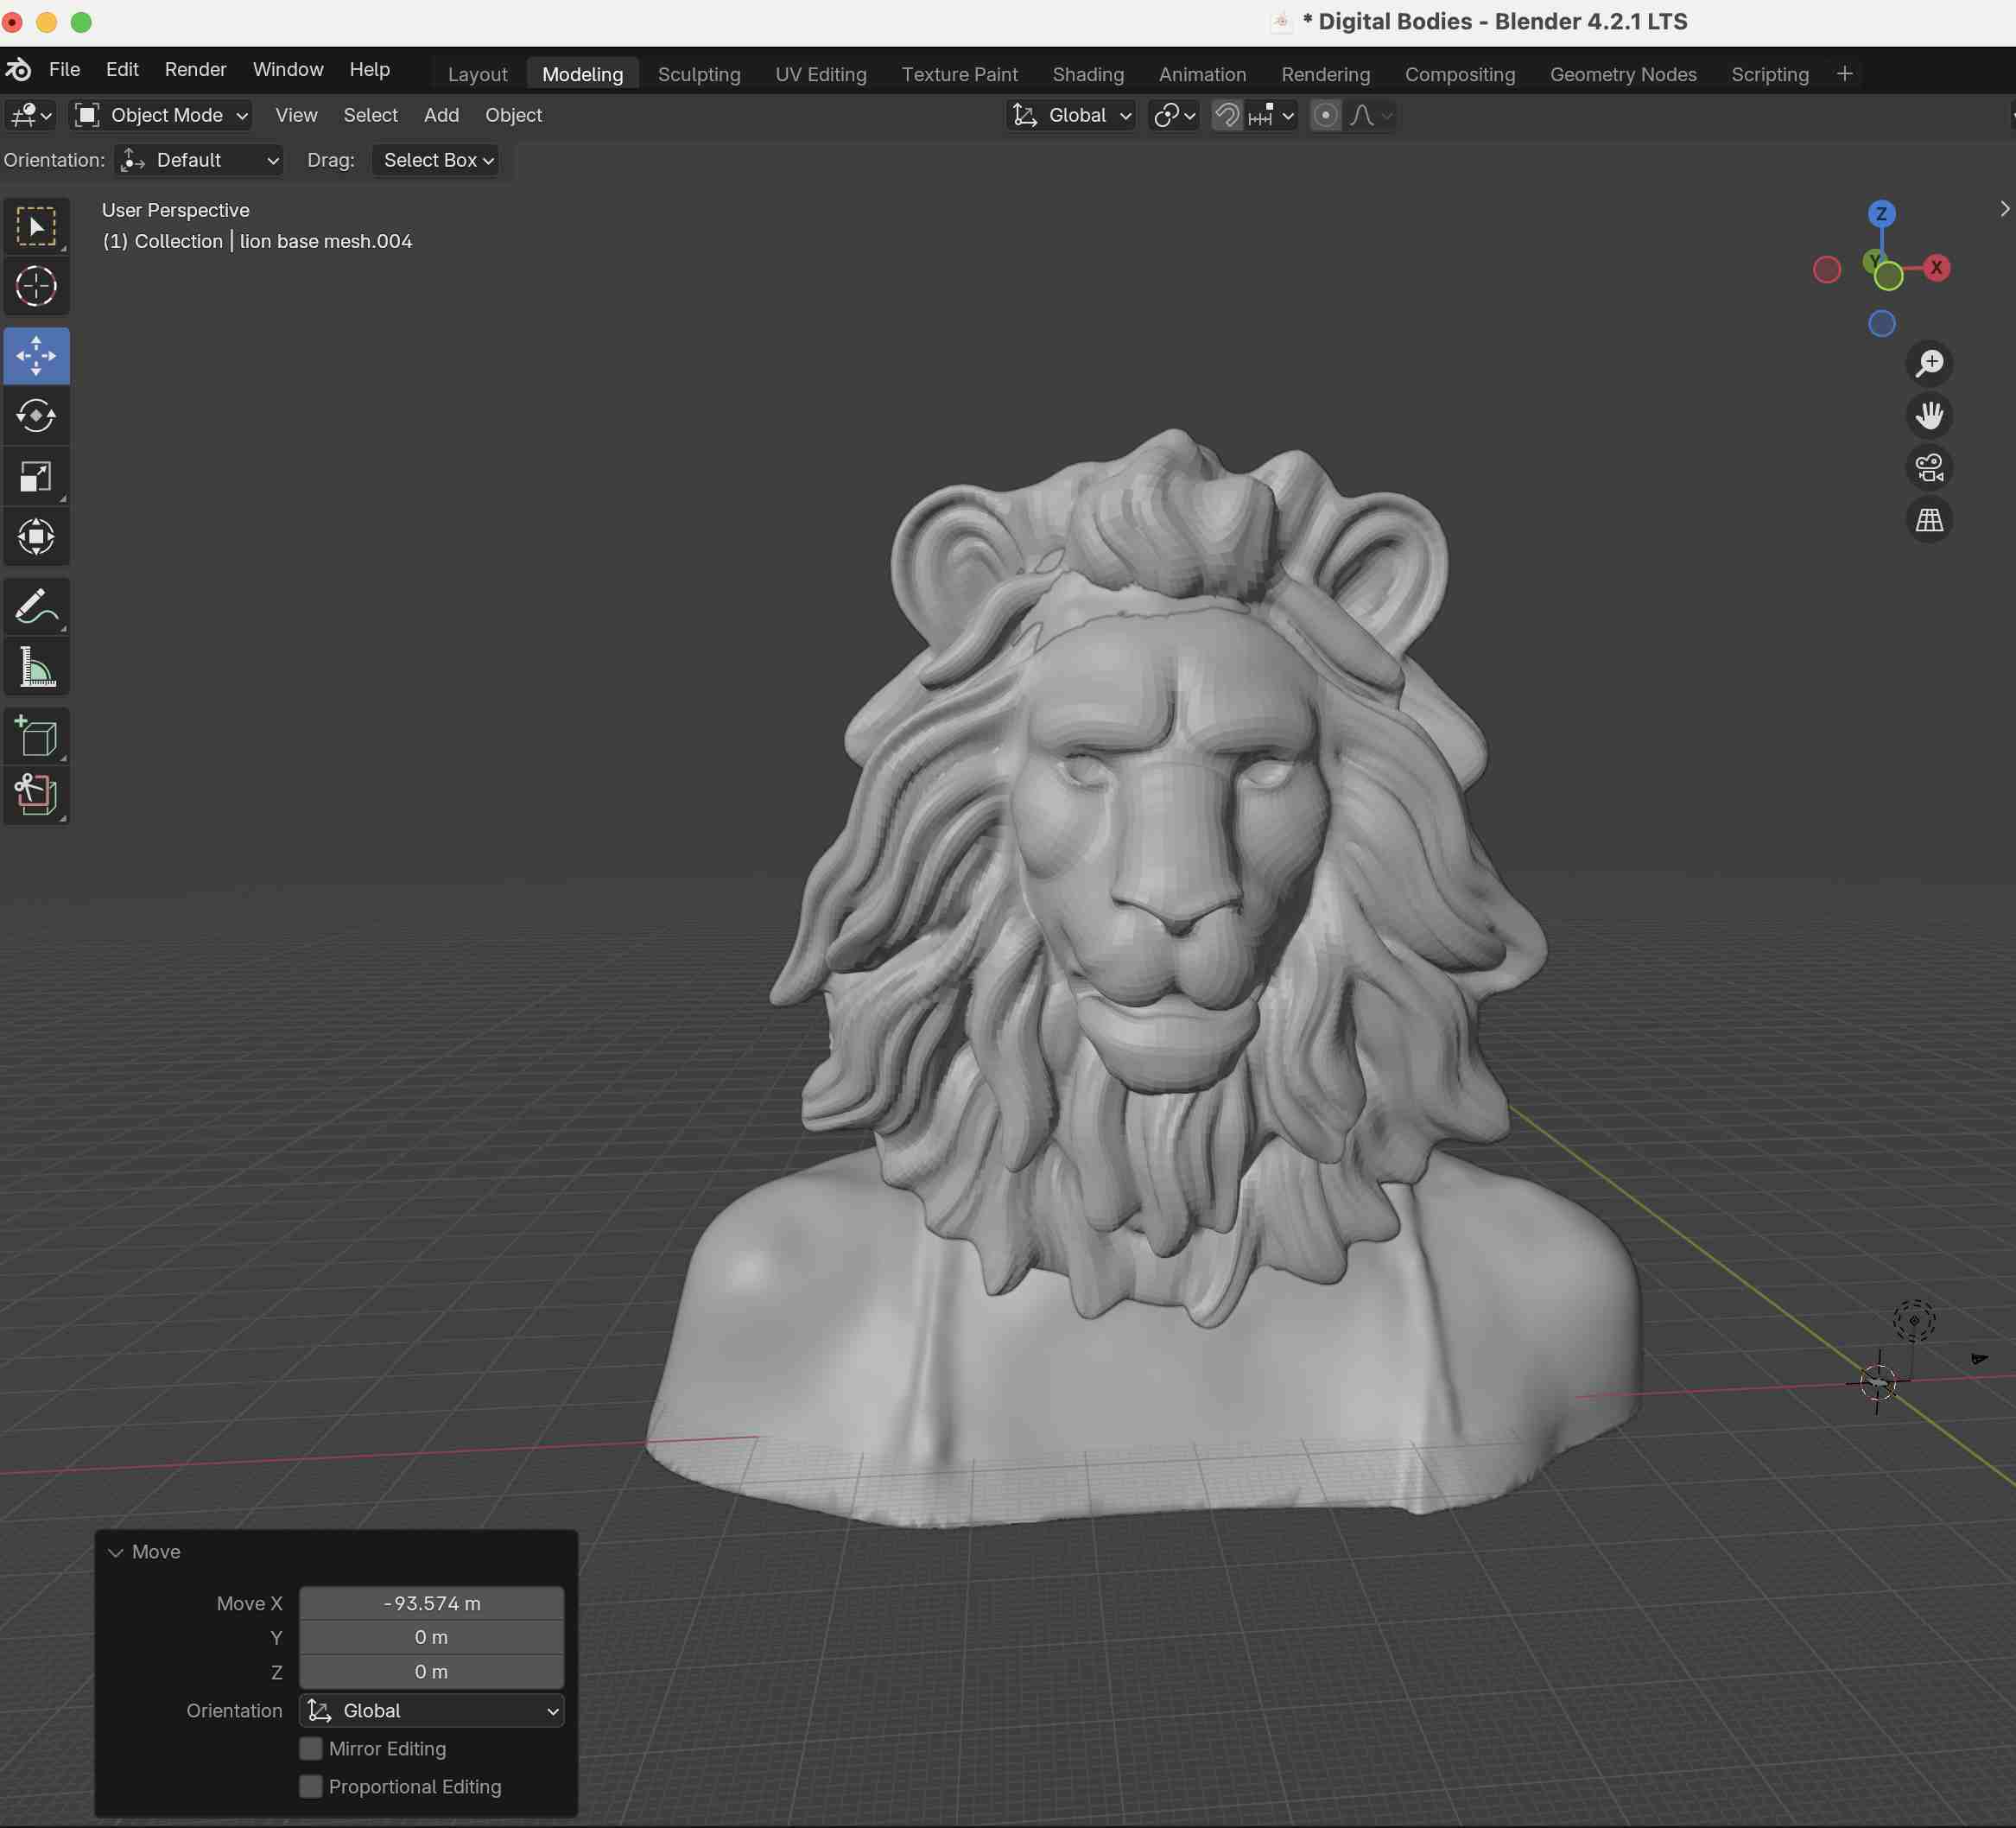
Task: Open the Edit menu
Action: point(122,69)
